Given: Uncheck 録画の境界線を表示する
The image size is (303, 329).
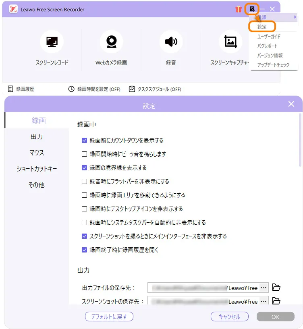Looking at the screenshot, I should pyautogui.click(x=84, y=168).
